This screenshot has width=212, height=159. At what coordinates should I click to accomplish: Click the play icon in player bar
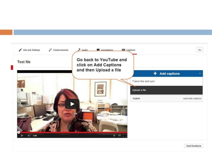[x=22, y=135]
